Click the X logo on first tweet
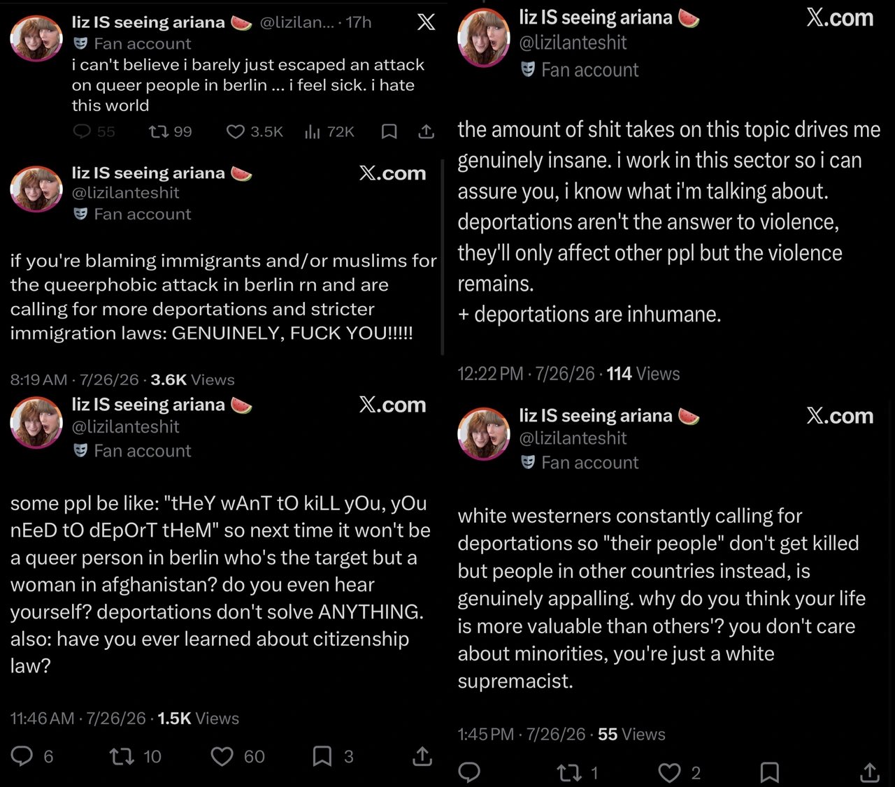Viewport: 895px width, 787px height. (x=426, y=22)
